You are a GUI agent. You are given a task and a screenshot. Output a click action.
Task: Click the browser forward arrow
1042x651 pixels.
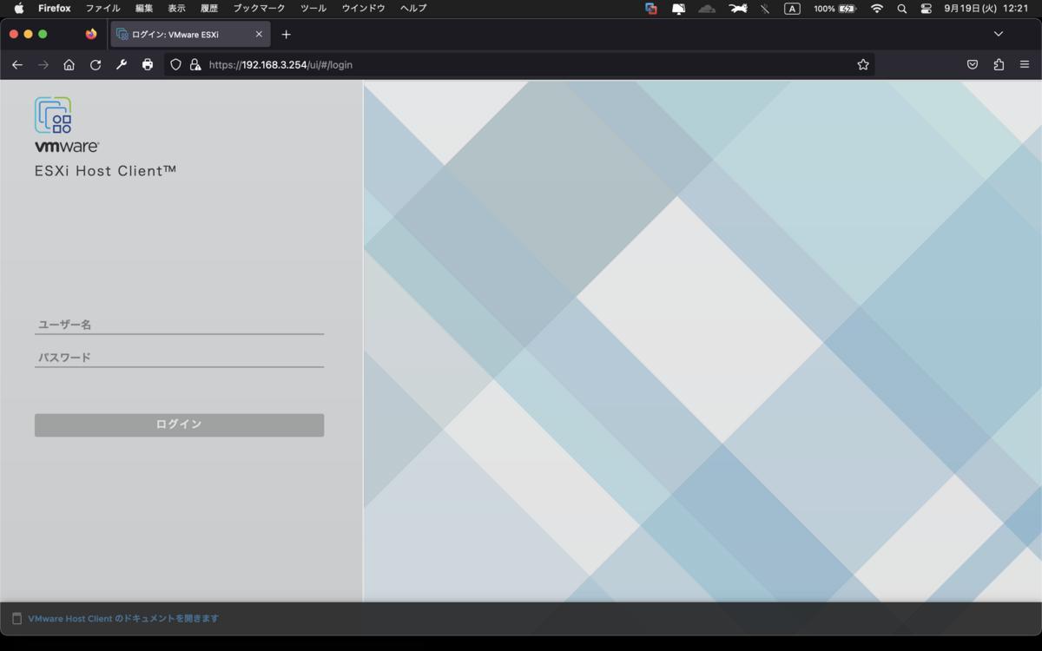43,64
